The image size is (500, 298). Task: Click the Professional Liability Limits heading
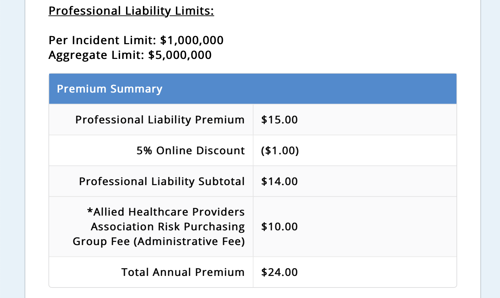[131, 11]
